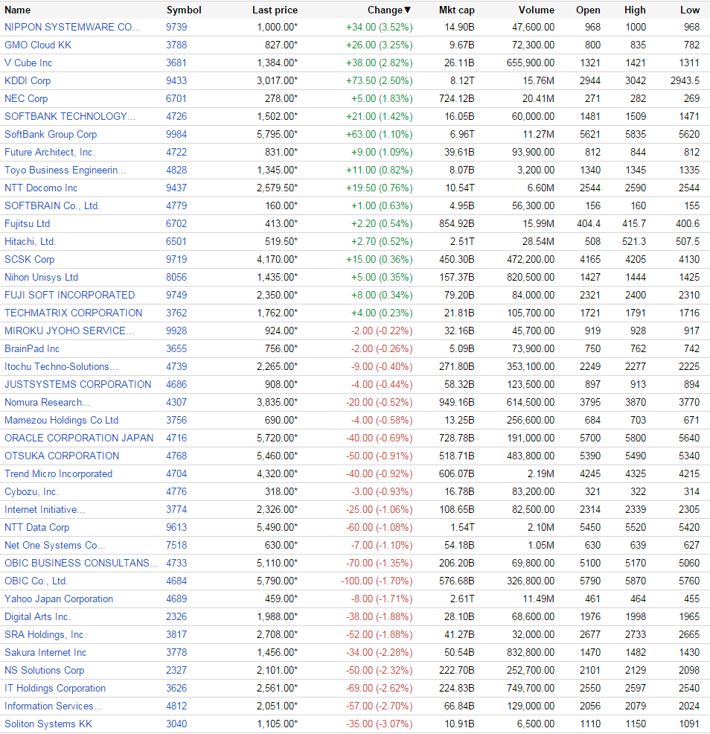Open SoftBank Group Corp link
This screenshot has height=734, width=710.
pos(51,134)
